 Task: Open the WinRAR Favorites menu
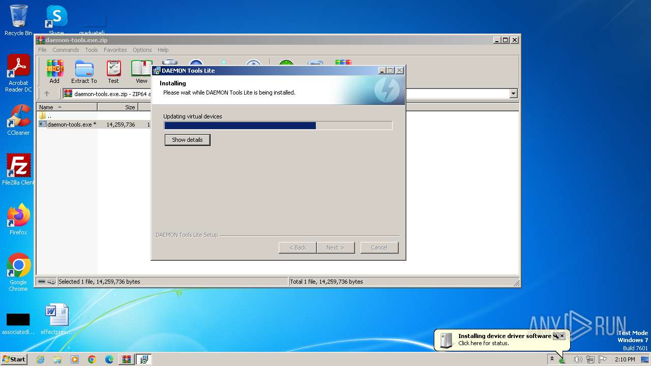115,50
